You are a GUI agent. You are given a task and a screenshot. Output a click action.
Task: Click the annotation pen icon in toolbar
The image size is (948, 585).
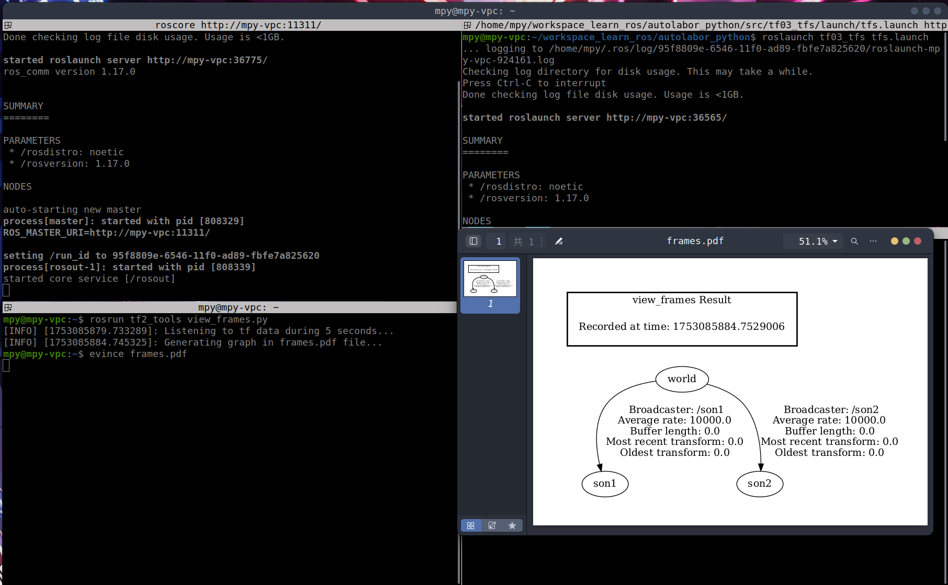559,241
